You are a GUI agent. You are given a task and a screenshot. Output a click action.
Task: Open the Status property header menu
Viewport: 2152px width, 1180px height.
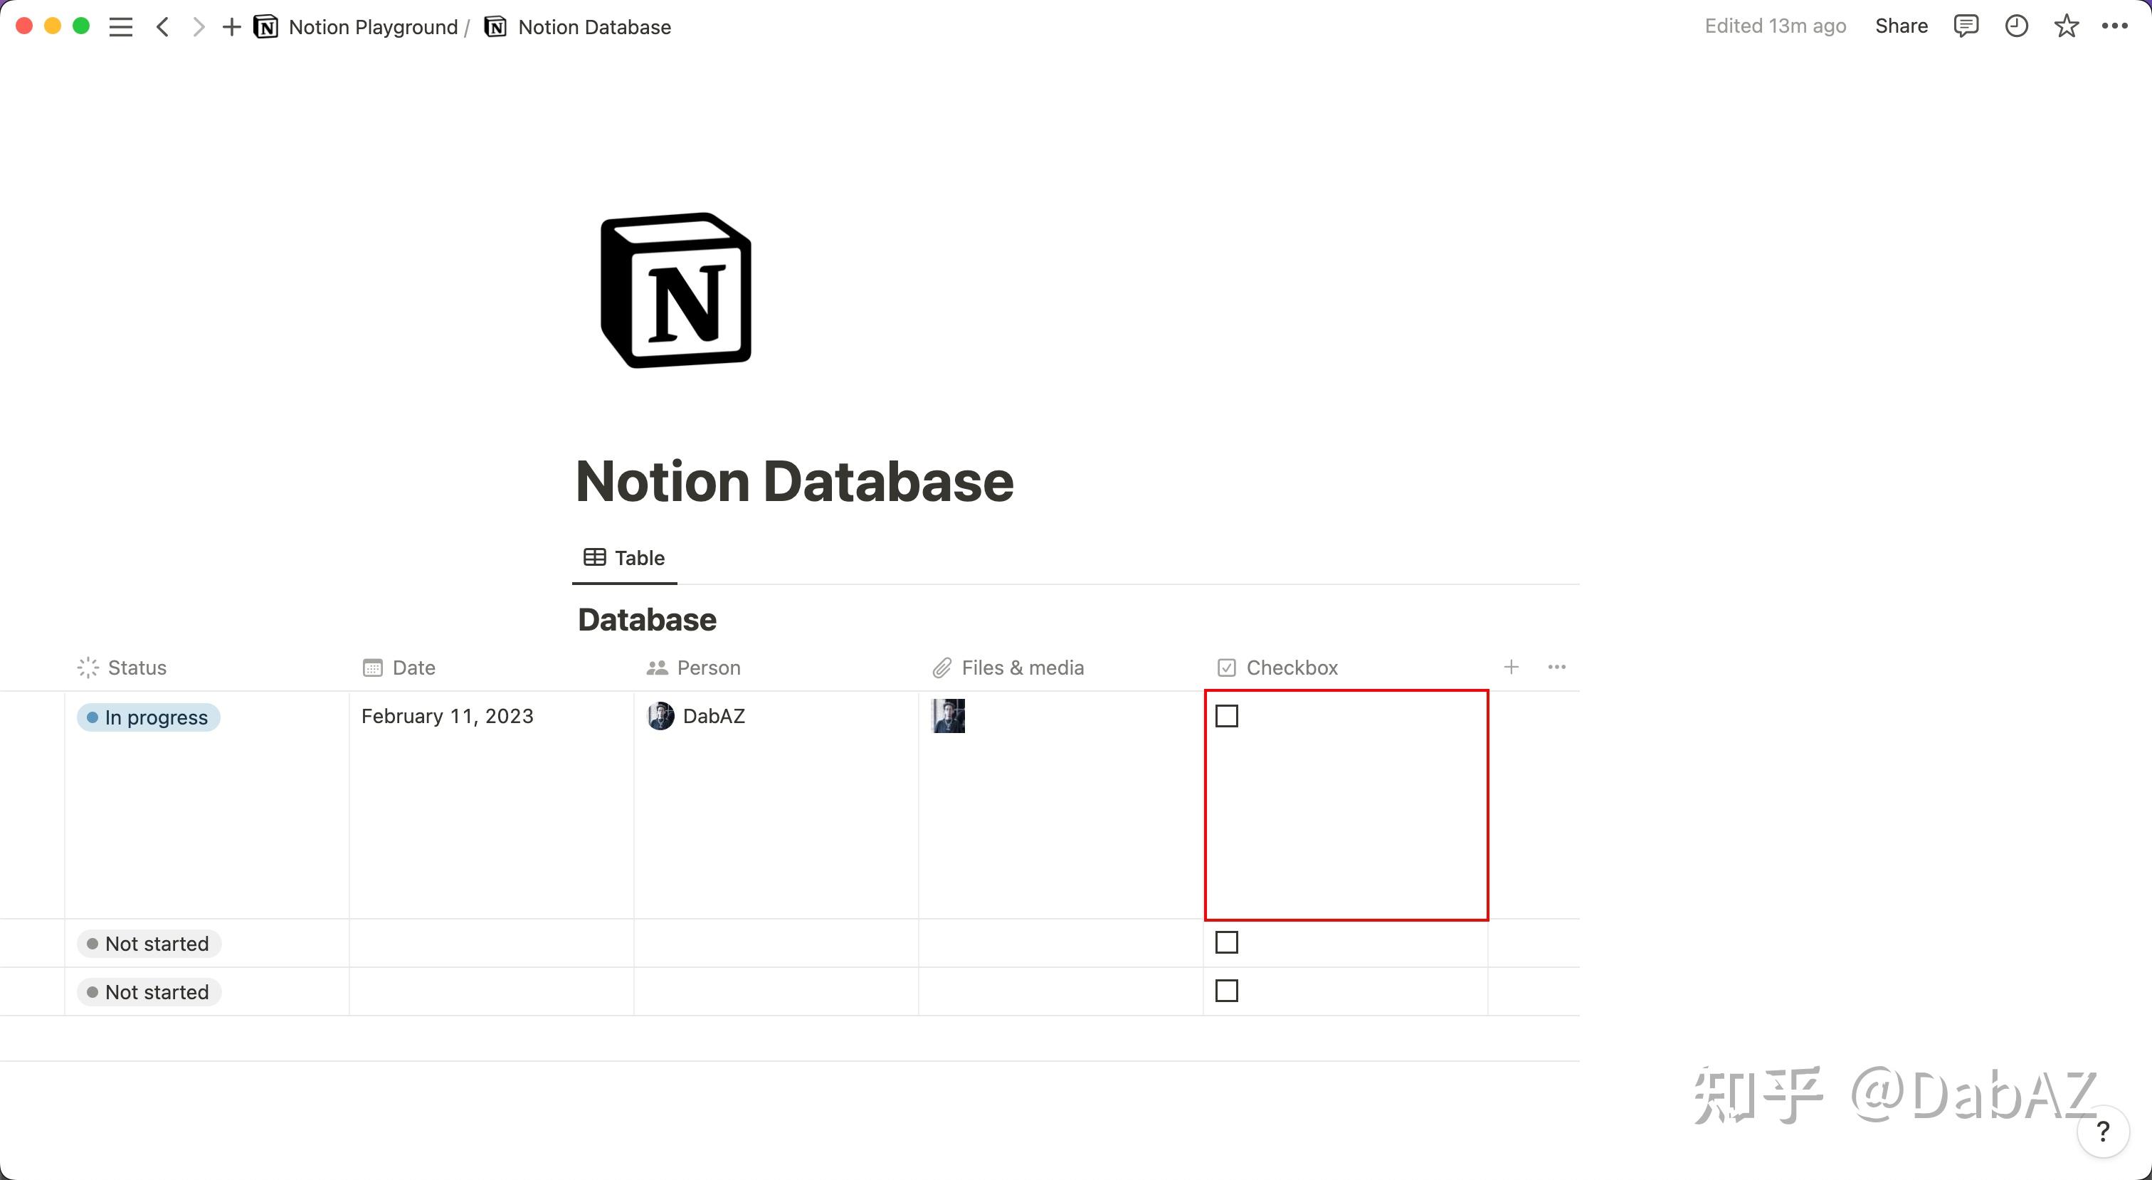pyautogui.click(x=136, y=667)
